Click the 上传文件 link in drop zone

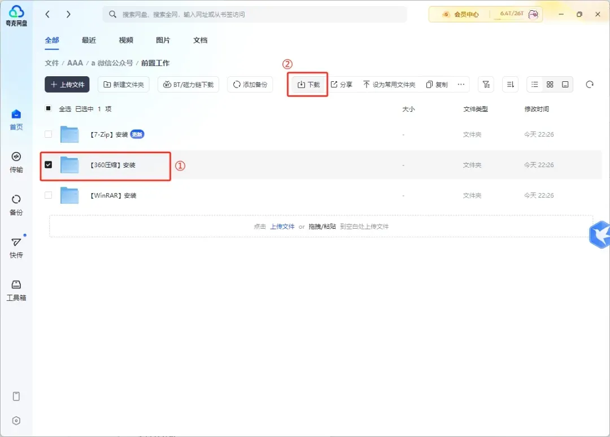coord(282,226)
